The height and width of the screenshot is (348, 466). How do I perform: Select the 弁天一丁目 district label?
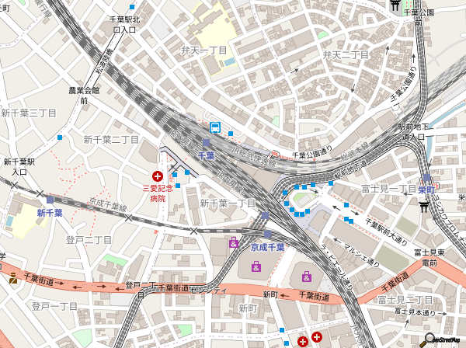tap(203, 50)
